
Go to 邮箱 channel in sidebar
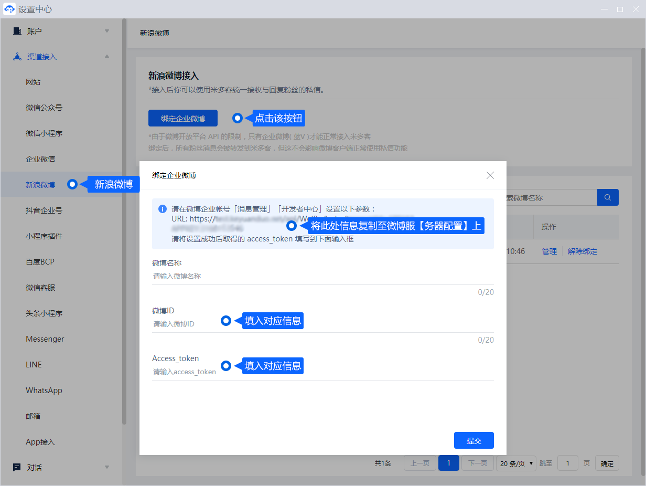pos(33,416)
